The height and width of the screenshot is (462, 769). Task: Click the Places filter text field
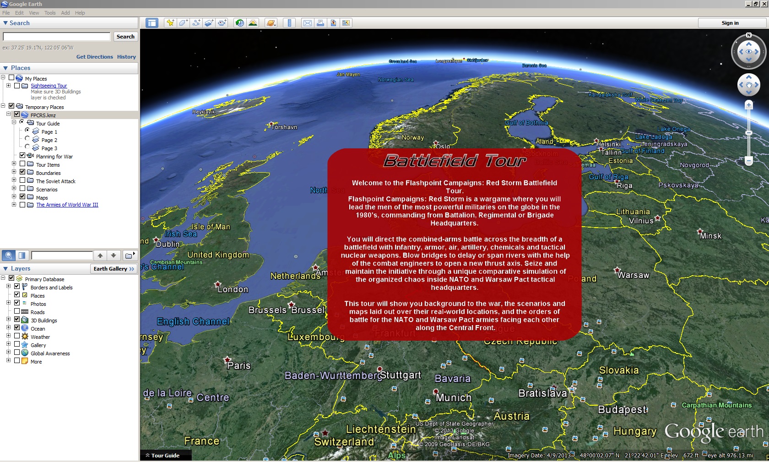click(62, 255)
